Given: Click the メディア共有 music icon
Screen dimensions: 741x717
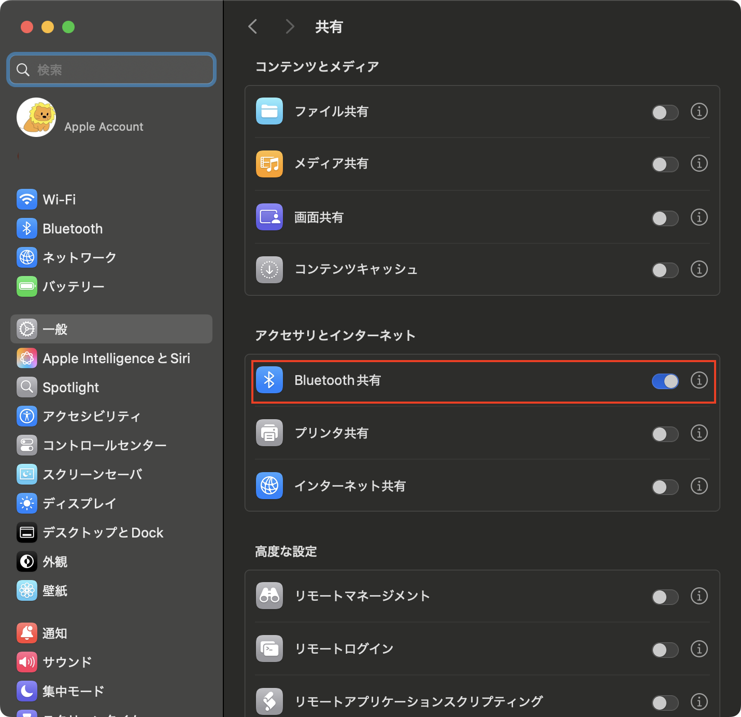Looking at the screenshot, I should (269, 164).
